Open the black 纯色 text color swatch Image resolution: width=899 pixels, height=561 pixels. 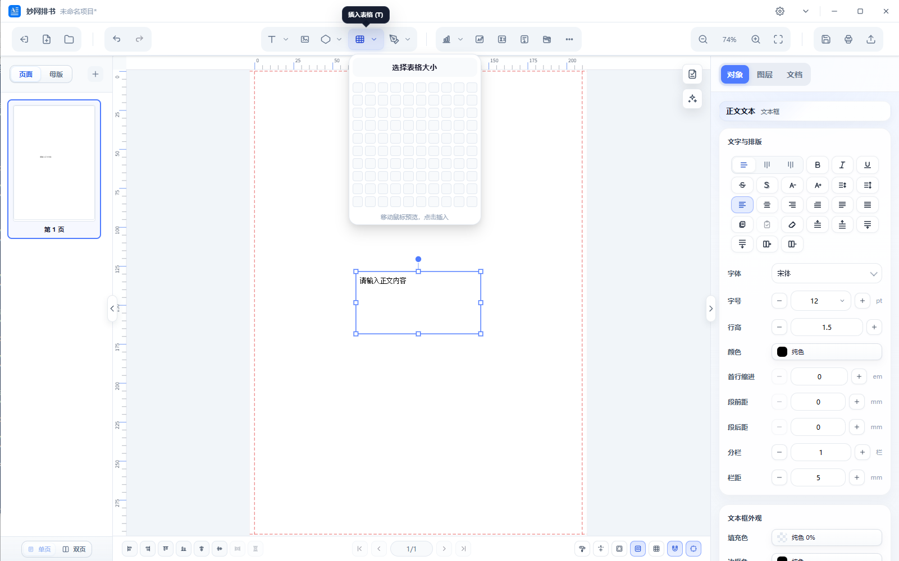point(827,352)
